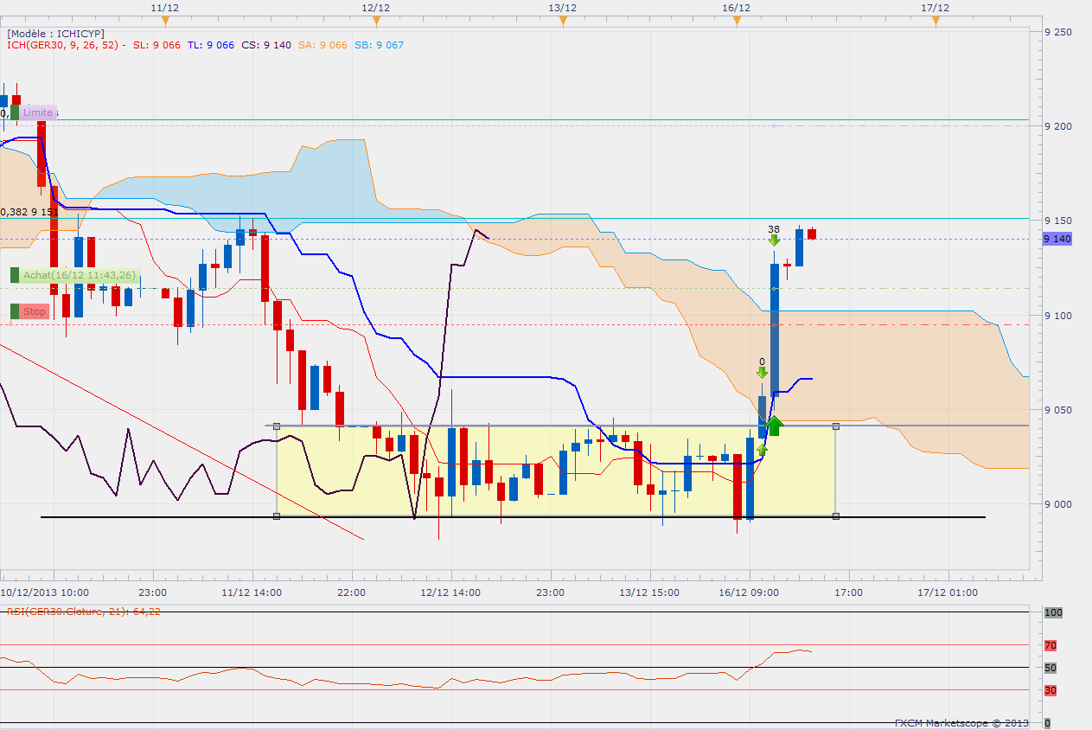Click the bottom-right handle of yellow rectangle

coord(836,516)
